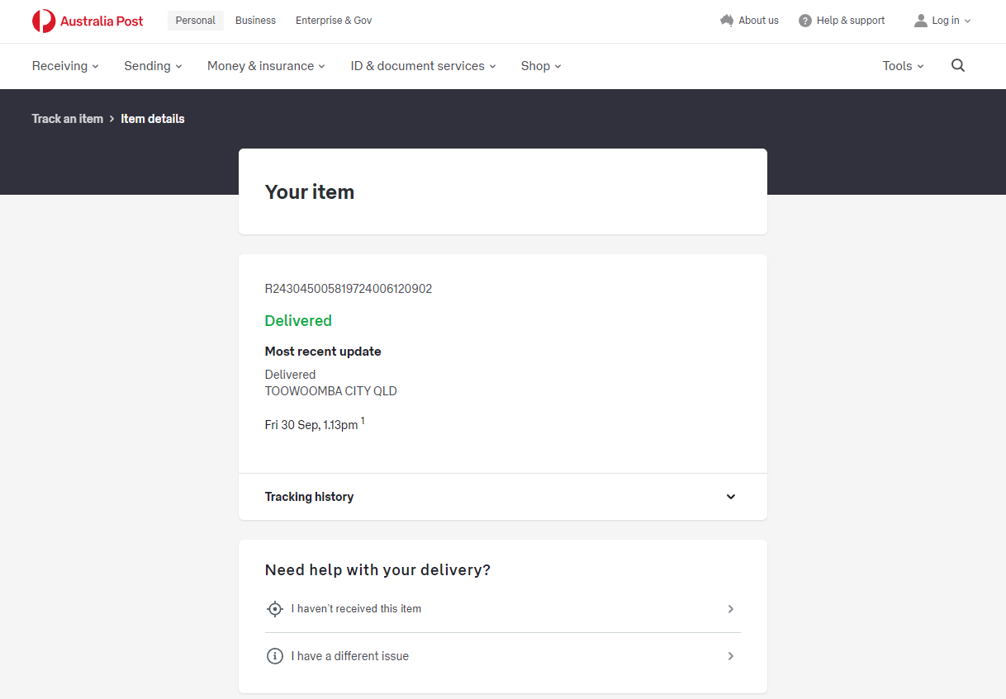
Task: Click the Australia map About us icon
Action: (x=727, y=21)
